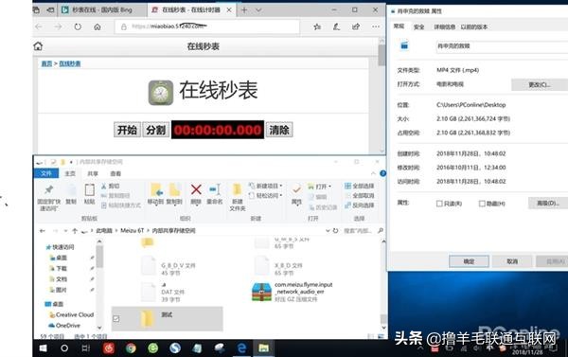568x357 pixels.
Task: Confirm with 确定 in the Properties dialog
Action: tap(469, 261)
